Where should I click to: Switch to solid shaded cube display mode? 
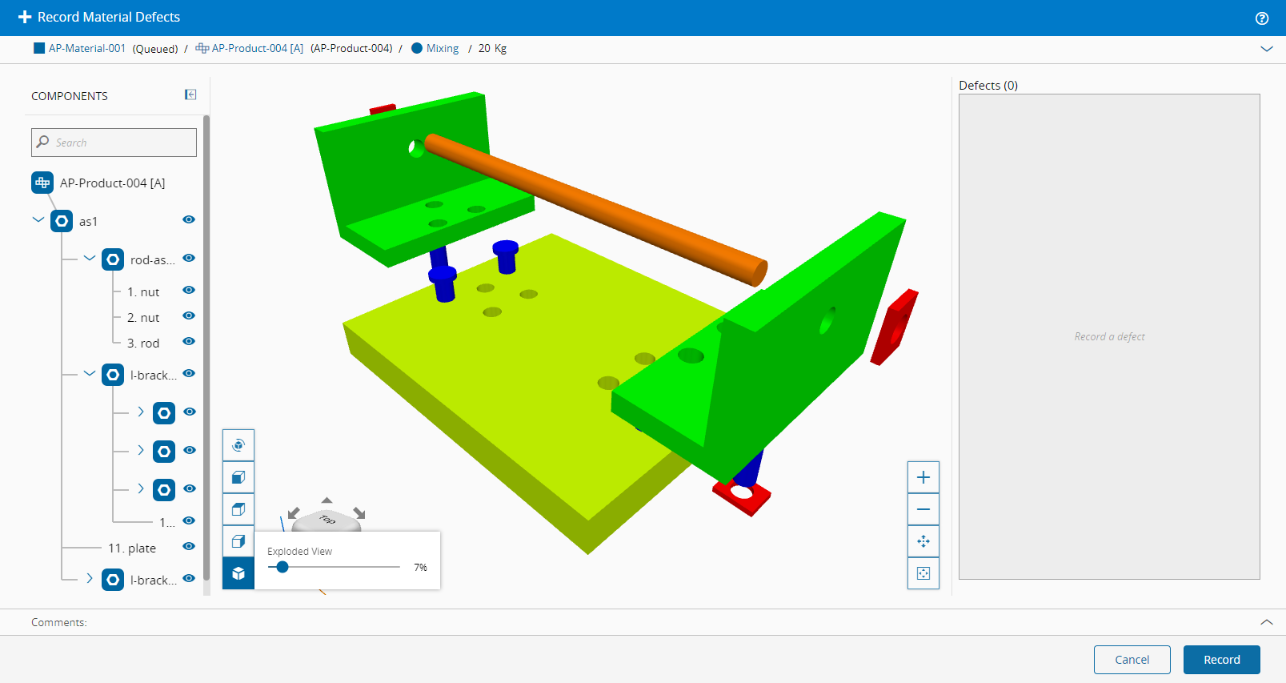click(x=238, y=477)
